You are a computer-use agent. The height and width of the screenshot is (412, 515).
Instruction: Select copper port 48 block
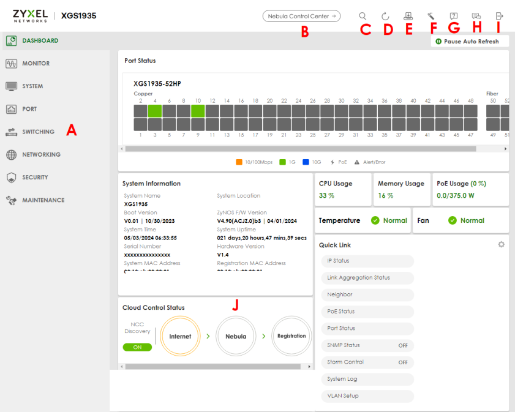pyautogui.click(x=471, y=111)
